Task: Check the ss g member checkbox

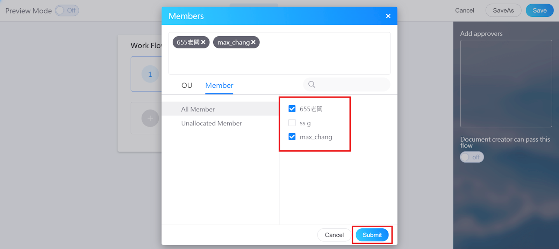Action: click(x=292, y=123)
